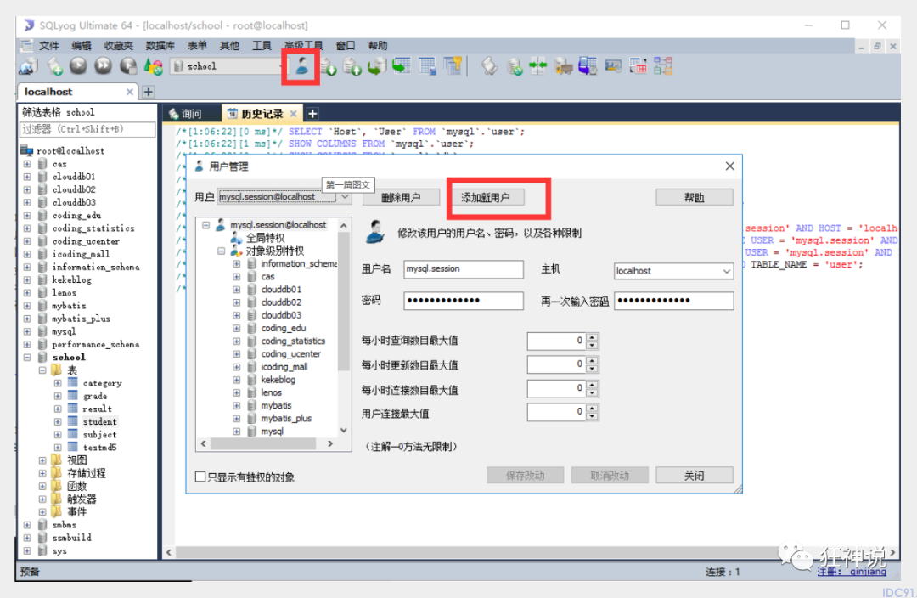
Task: Click the 用户名 field containing mysql.session
Action: 464,268
